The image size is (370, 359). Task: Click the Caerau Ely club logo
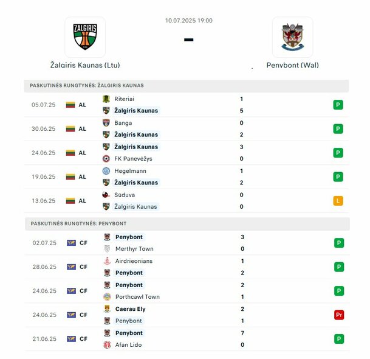pyautogui.click(x=107, y=309)
